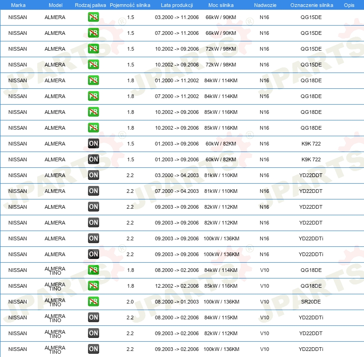Click the 2.0 engine capacity cell
364x357 pixels.
click(130, 302)
